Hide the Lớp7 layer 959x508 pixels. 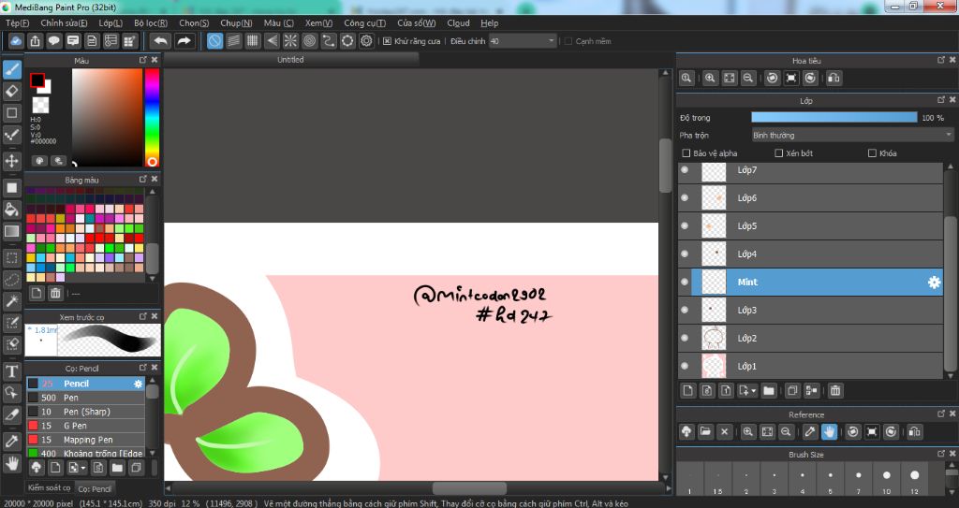point(685,170)
